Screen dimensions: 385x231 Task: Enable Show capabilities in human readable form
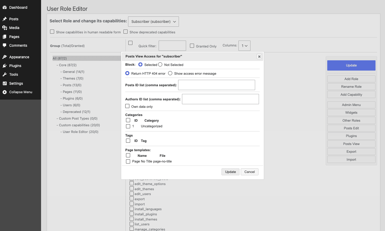tap(52, 32)
